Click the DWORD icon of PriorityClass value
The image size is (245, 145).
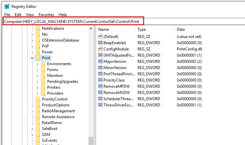click(x=100, y=80)
